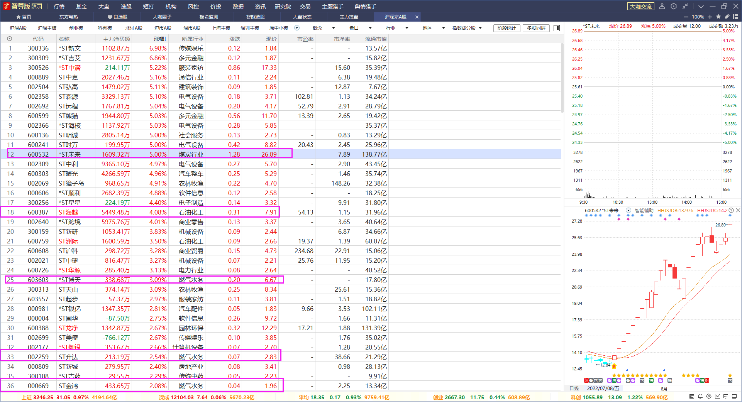Image resolution: width=742 pixels, height=402 pixels.
Task: Click the layout panel icon
Action: pyautogui.click(x=735, y=17)
